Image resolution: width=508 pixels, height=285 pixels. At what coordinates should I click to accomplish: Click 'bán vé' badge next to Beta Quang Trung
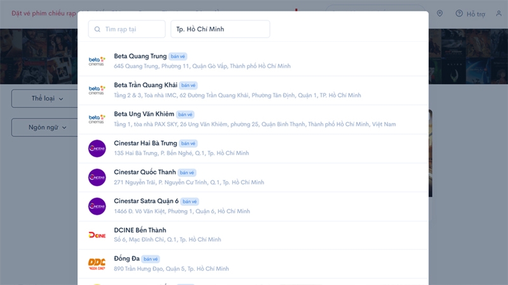point(178,56)
